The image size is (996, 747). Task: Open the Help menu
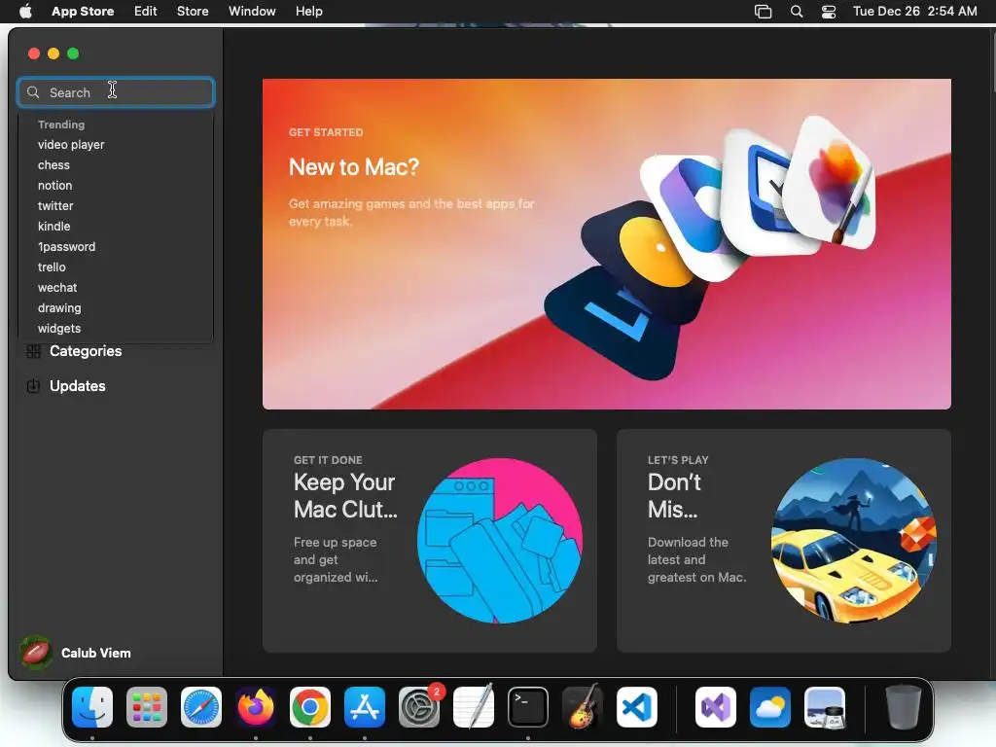pos(308,11)
